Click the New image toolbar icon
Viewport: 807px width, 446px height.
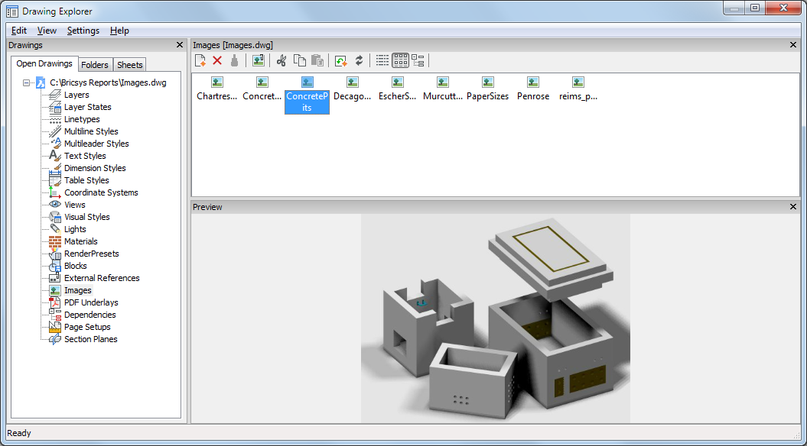tap(200, 60)
